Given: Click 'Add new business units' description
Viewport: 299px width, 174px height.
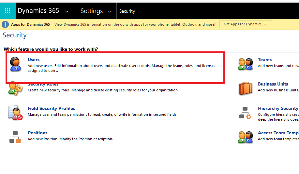Looking at the screenshot, I should [278, 90].
